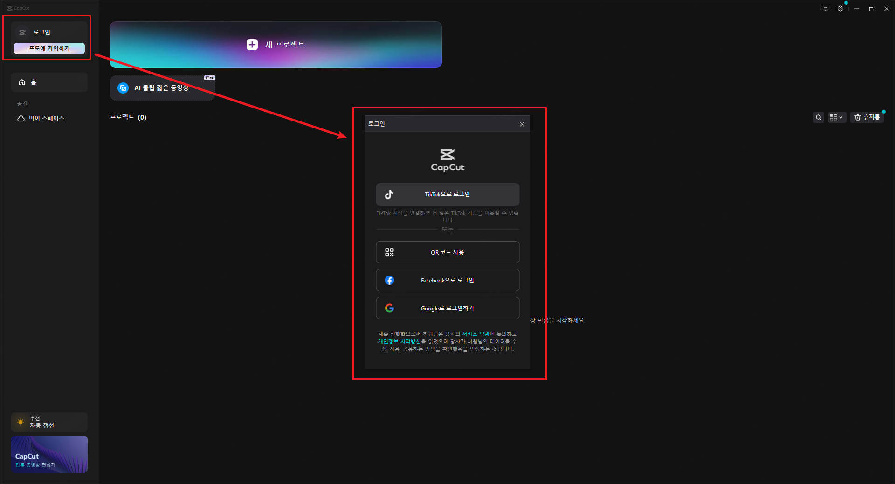Click the sun icon beside 자동 캡션

point(21,422)
